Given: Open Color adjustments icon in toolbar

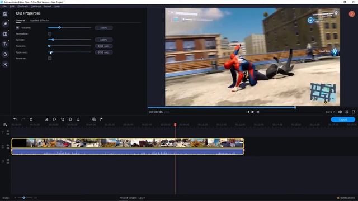Looking at the screenshot, I should pos(70,119).
